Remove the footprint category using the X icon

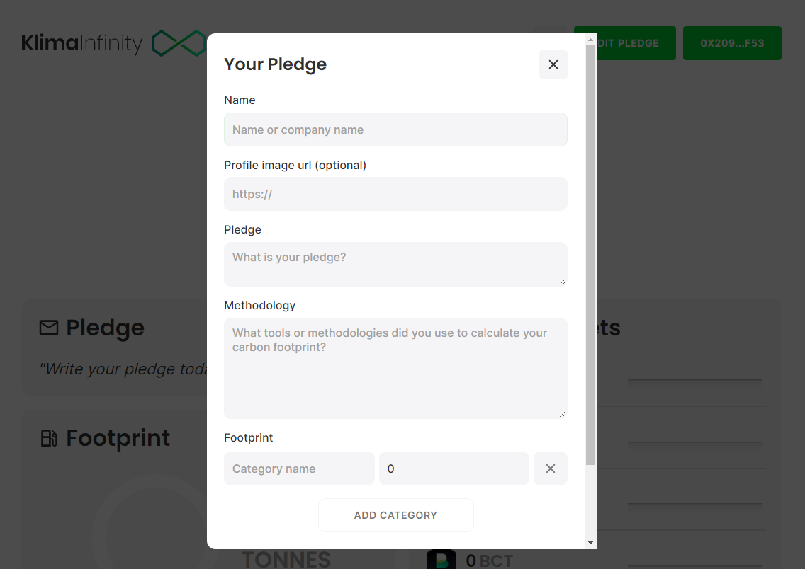[551, 469]
